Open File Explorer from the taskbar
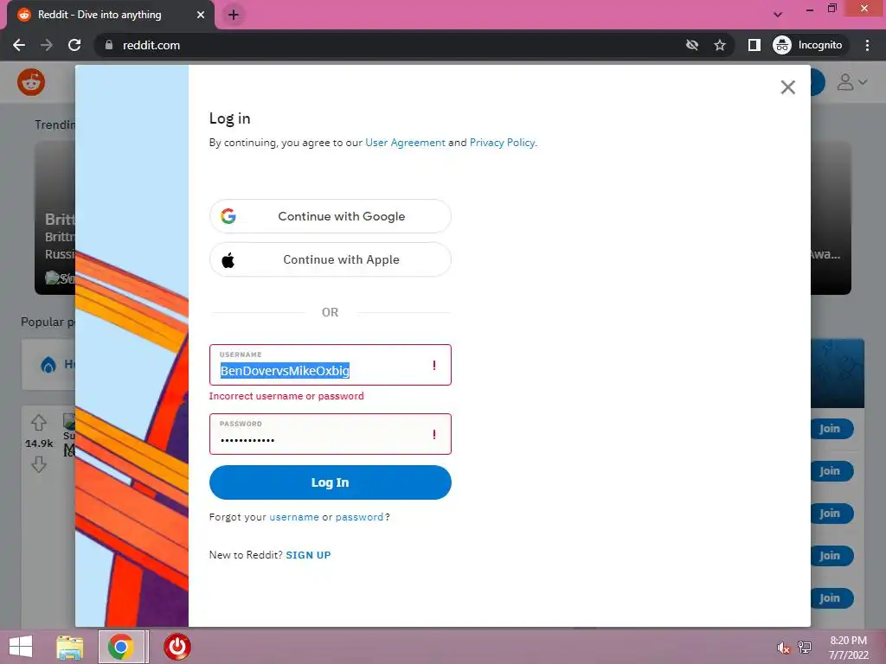The image size is (886, 664). 69,647
